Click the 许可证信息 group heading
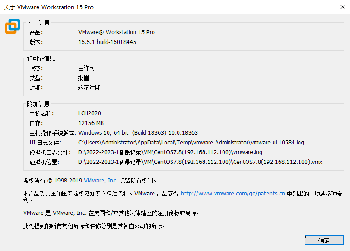Image resolution: width=350 pixels, height=251 pixels. click(x=41, y=59)
